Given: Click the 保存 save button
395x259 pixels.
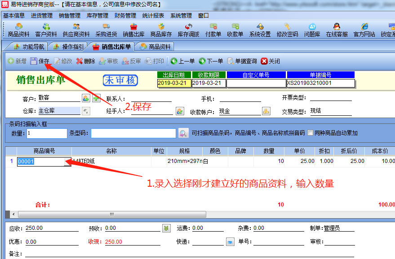Looking at the screenshot, I should click(x=40, y=61).
